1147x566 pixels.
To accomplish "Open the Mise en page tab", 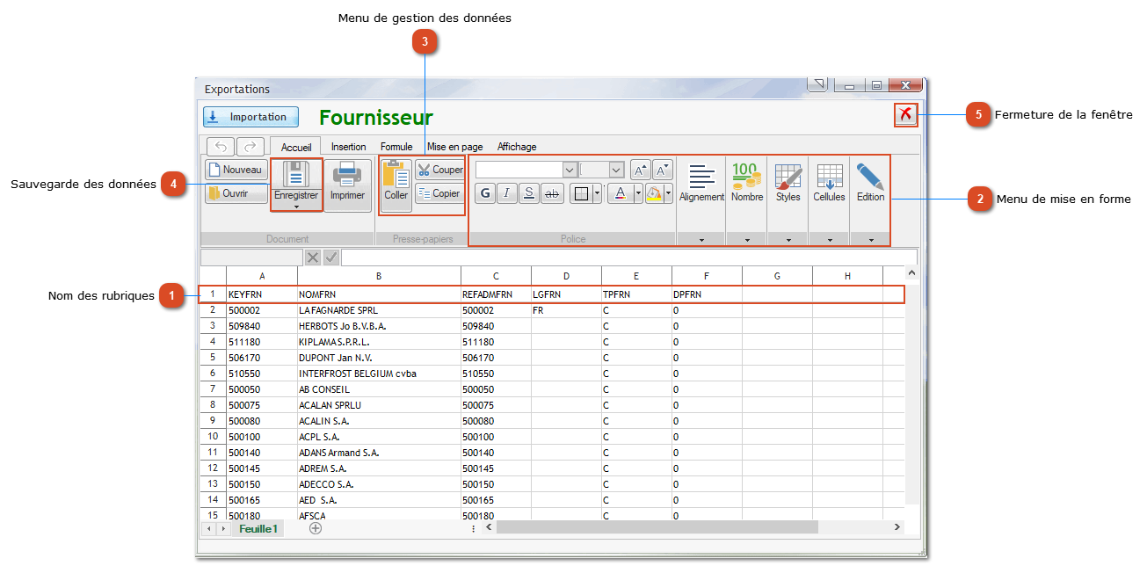I will (454, 147).
